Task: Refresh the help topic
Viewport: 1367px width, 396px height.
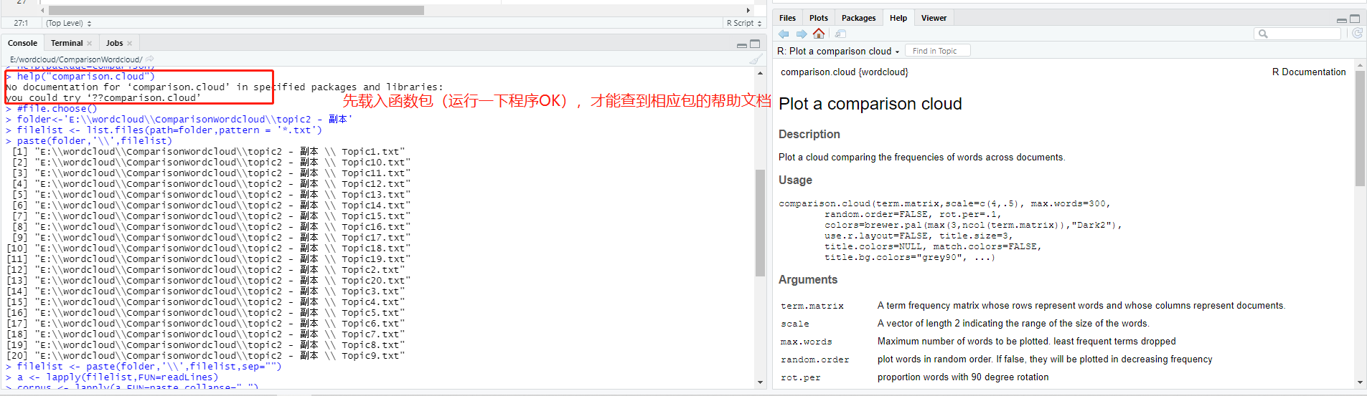Action: 1357,34
